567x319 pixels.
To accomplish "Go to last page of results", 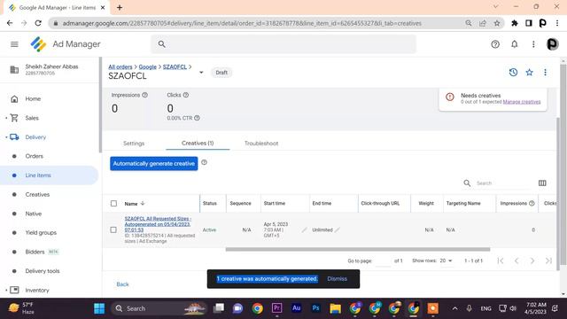I will pos(548,261).
